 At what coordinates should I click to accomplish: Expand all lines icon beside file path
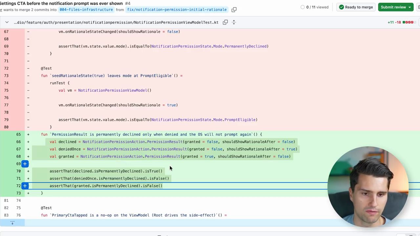click(x=234, y=22)
